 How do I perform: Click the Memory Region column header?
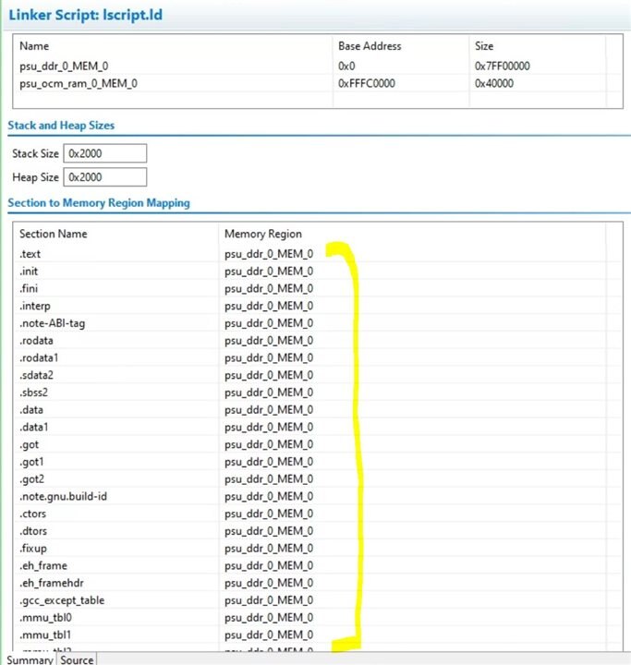click(x=263, y=234)
